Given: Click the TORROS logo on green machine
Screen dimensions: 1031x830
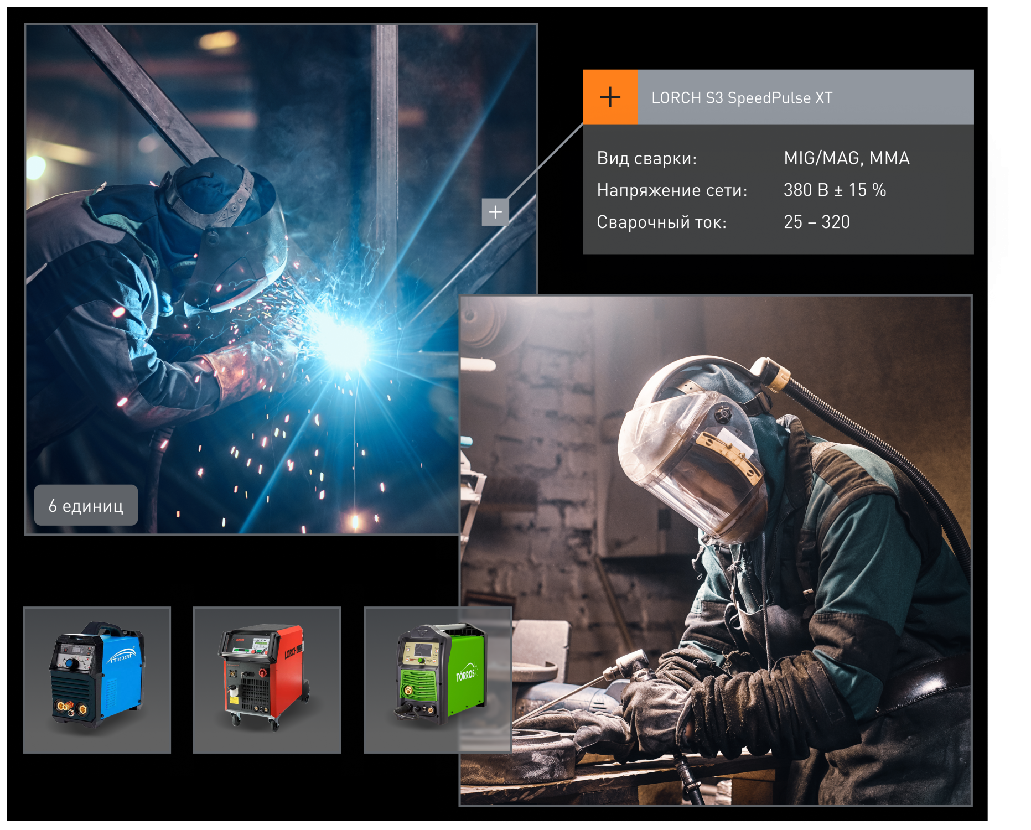Looking at the screenshot, I should (x=465, y=674).
